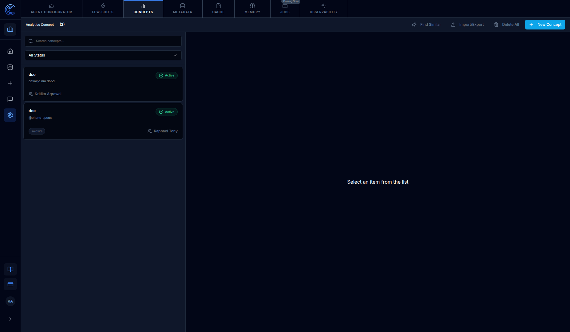Viewport: 570px width, 332px height.
Task: Click Find Similar button
Action: (426, 25)
